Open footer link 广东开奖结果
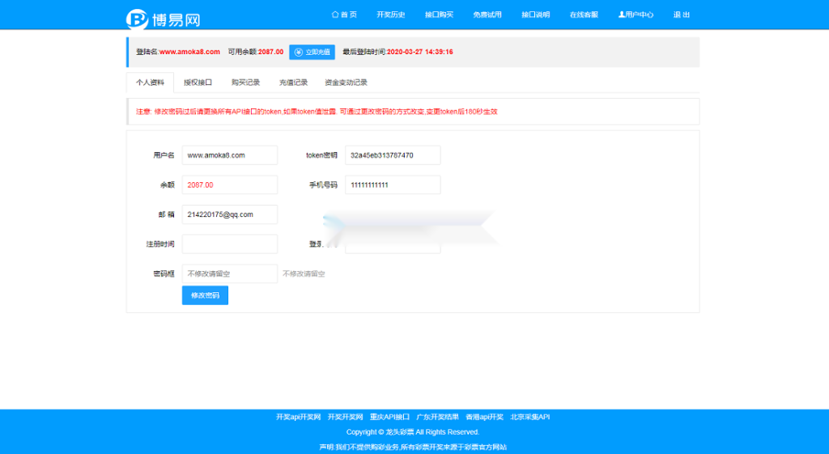829x454 pixels. point(438,417)
